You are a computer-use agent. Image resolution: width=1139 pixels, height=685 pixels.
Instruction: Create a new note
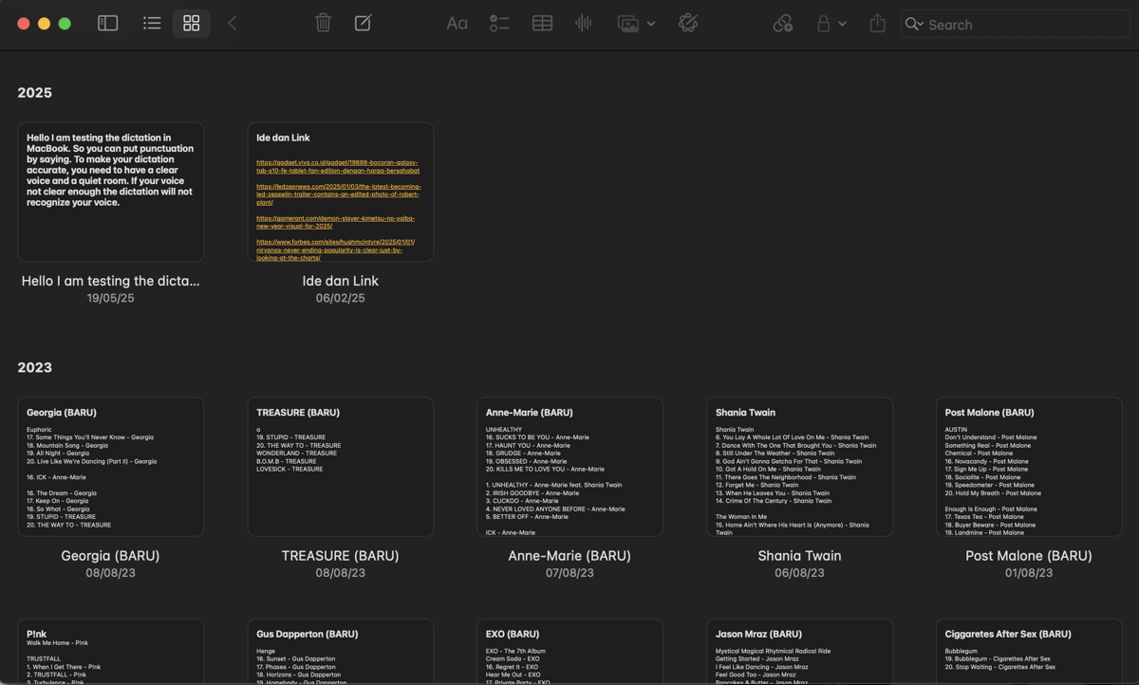(x=364, y=24)
